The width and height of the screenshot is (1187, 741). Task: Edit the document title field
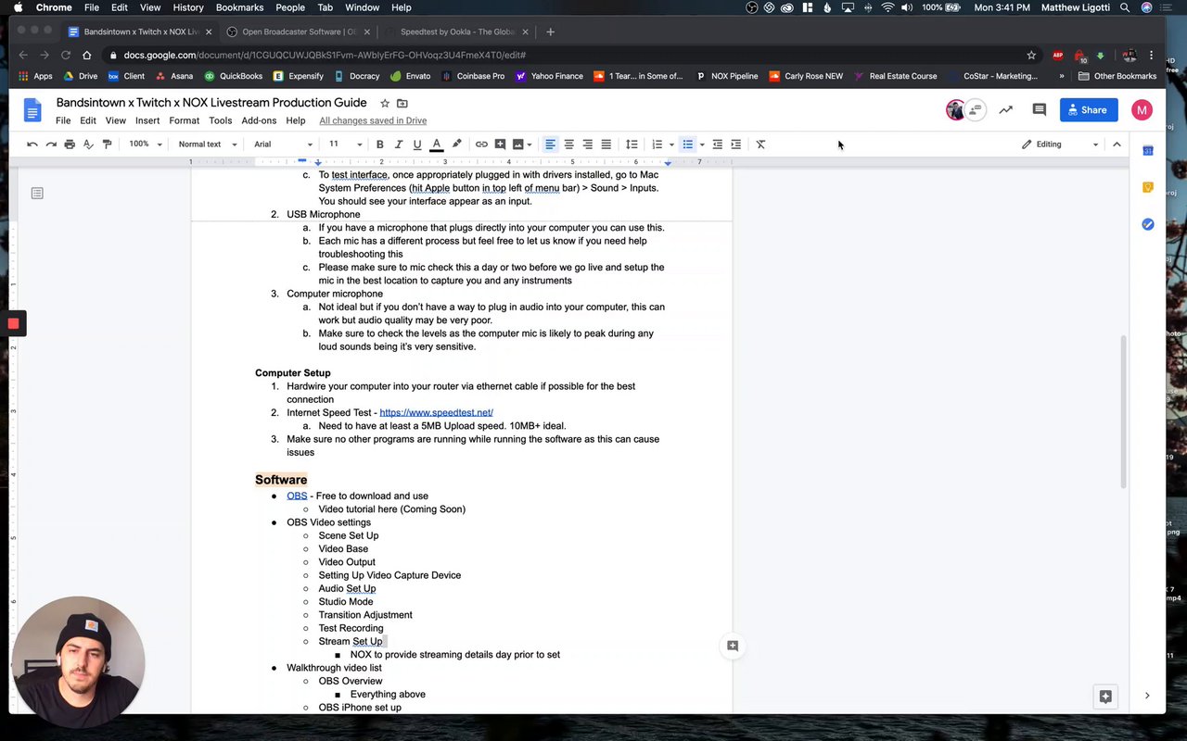(211, 103)
